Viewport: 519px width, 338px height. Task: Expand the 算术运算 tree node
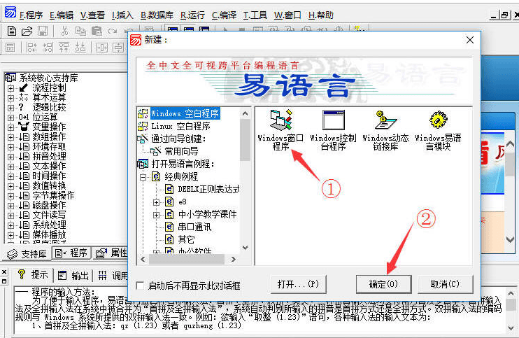pos(10,98)
